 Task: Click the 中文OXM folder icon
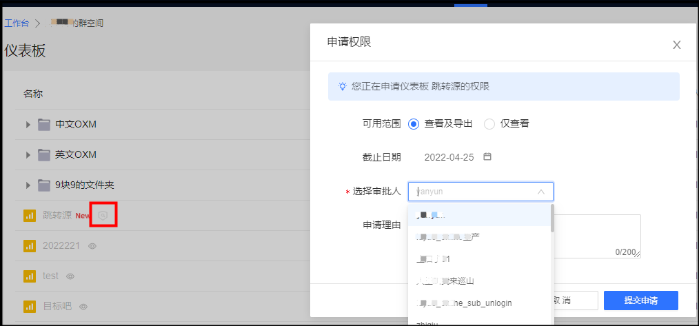click(x=44, y=125)
